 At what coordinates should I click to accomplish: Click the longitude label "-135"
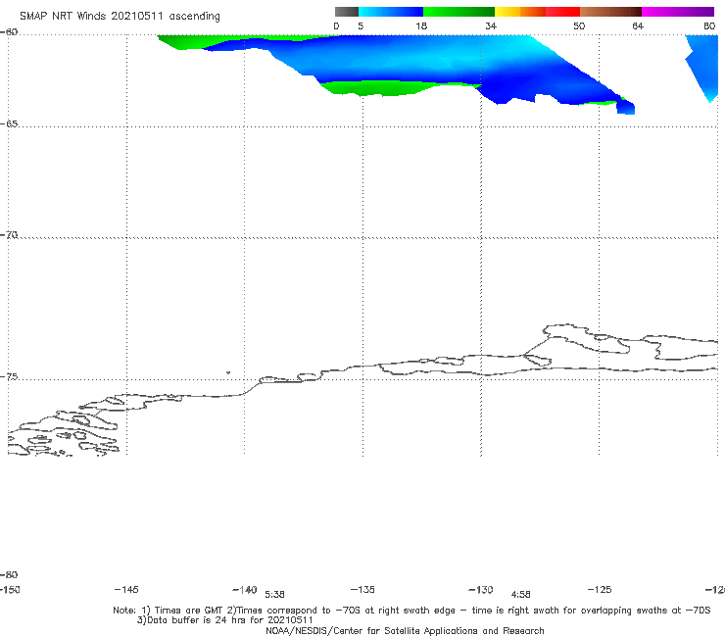click(x=362, y=589)
